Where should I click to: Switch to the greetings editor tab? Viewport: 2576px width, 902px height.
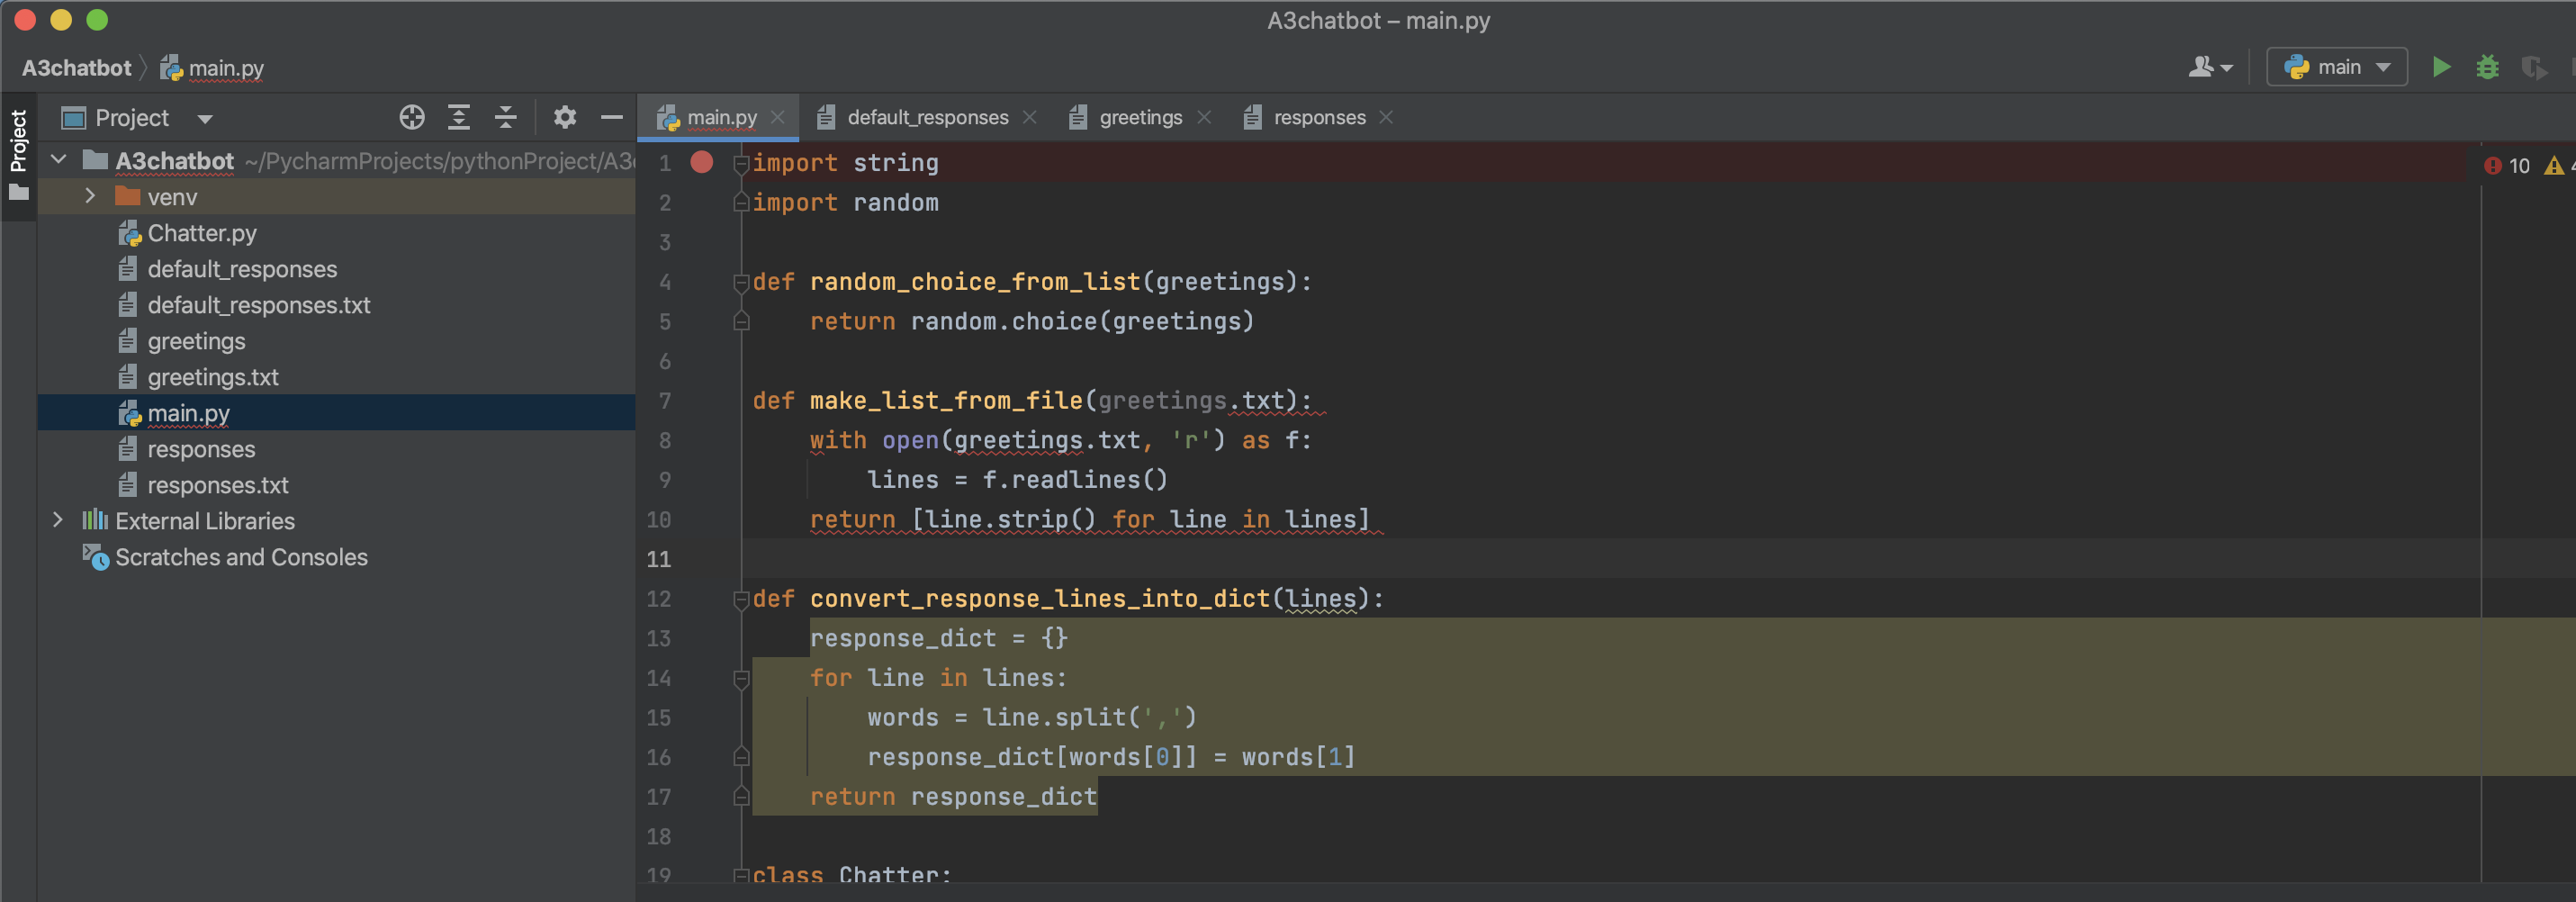coord(1140,117)
